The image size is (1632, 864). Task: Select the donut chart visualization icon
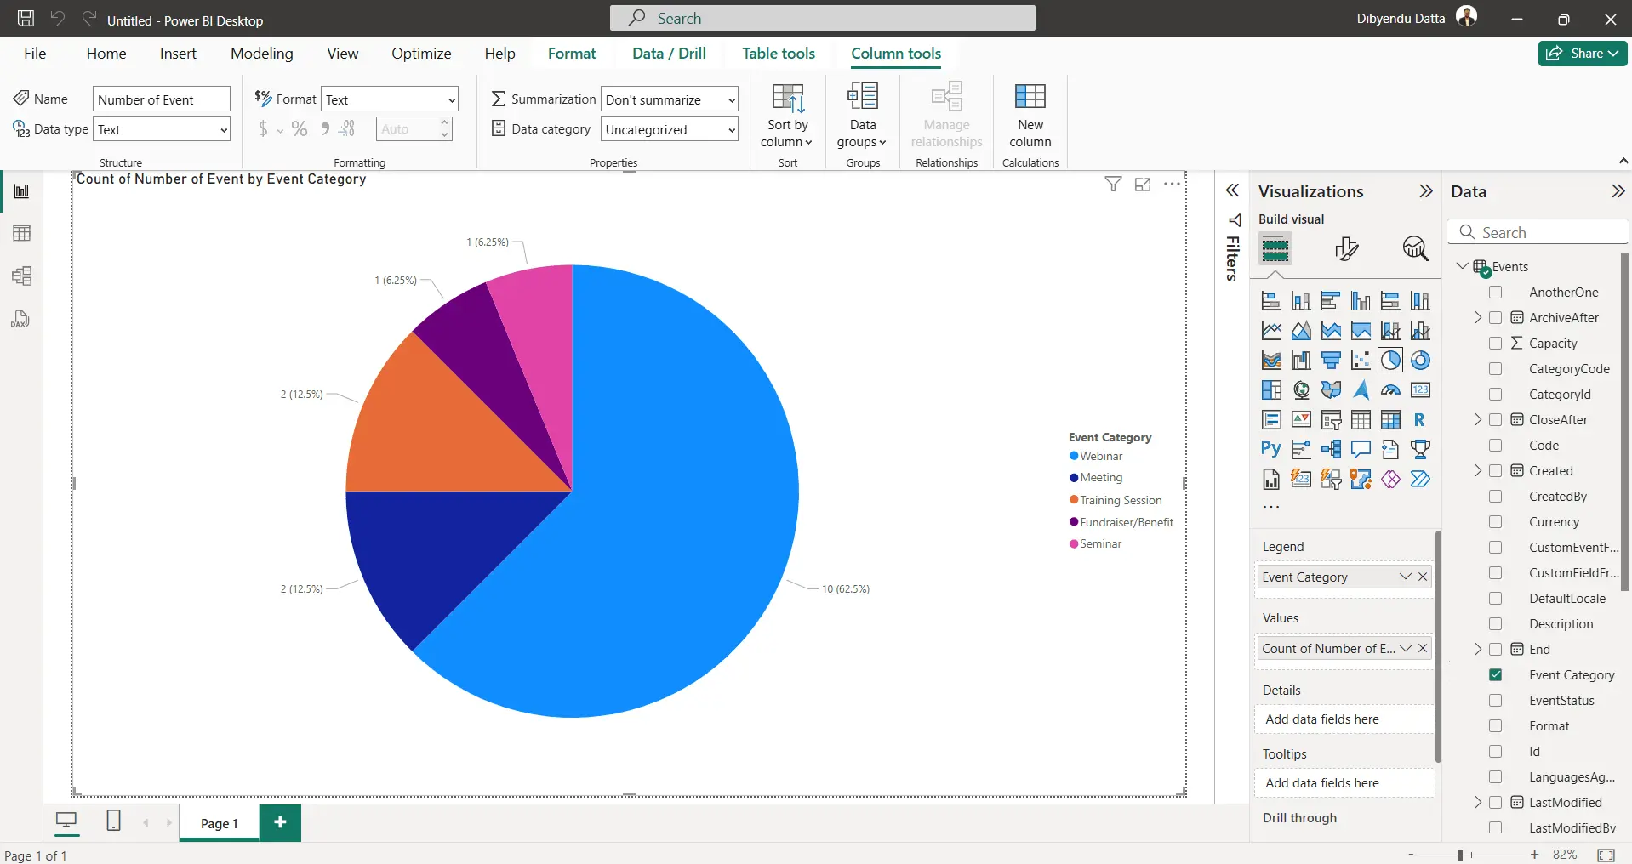pos(1419,361)
